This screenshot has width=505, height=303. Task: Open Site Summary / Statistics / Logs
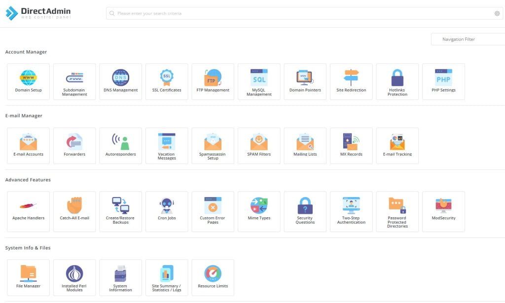click(x=166, y=277)
